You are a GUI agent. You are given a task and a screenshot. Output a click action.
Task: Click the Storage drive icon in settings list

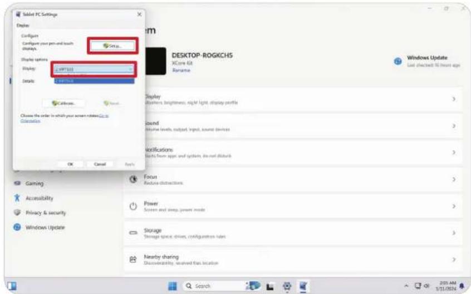[133, 233]
